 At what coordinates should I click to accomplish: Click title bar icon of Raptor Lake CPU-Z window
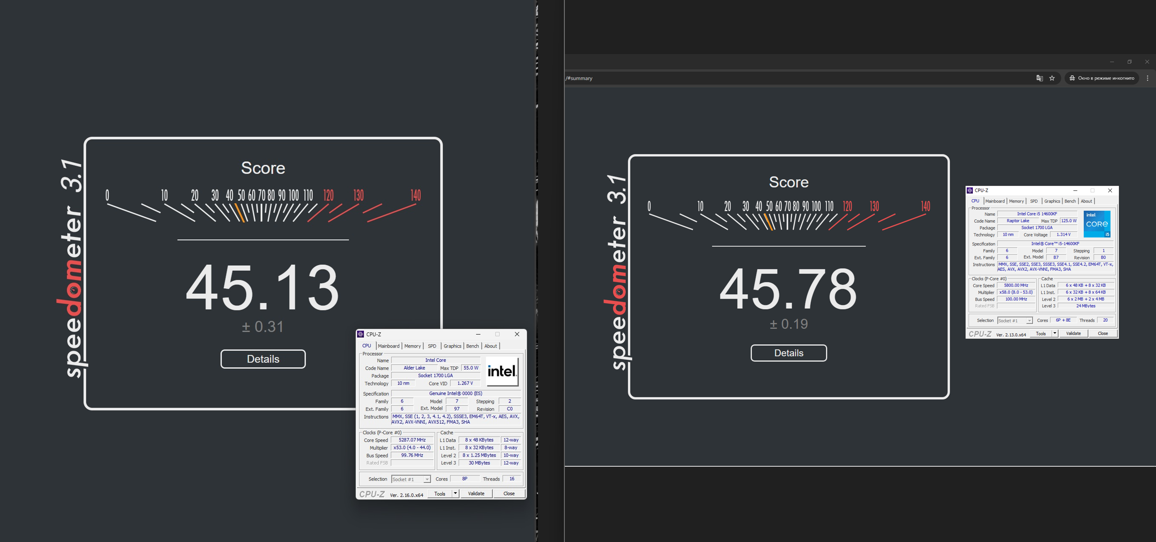coord(970,190)
